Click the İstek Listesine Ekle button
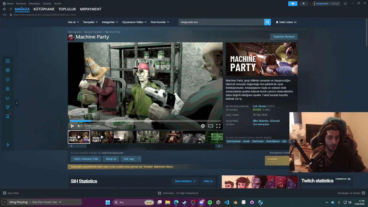The width and height of the screenshot is (368, 207). coord(86,159)
